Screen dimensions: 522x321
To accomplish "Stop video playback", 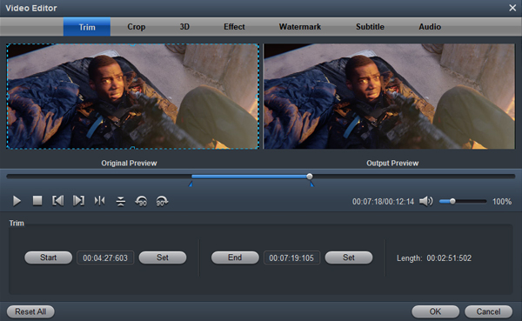I will click(37, 201).
